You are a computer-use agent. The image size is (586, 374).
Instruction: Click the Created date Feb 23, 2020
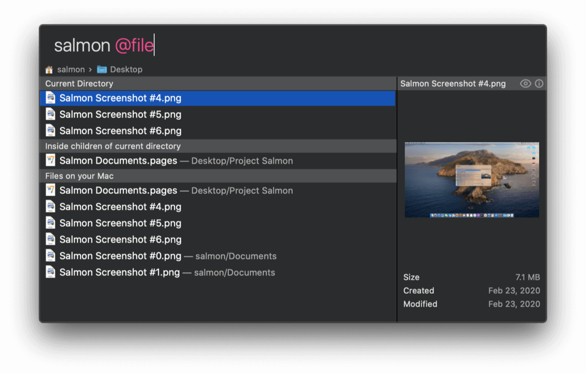point(514,291)
